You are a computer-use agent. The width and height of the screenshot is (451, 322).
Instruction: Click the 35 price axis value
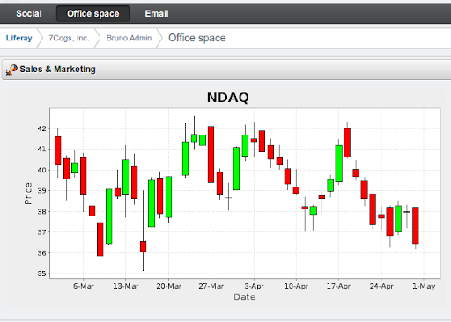41,274
